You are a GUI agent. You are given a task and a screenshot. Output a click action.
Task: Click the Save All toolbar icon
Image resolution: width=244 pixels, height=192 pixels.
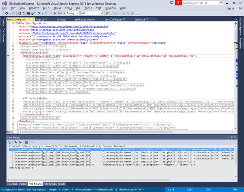pyautogui.click(x=33, y=13)
